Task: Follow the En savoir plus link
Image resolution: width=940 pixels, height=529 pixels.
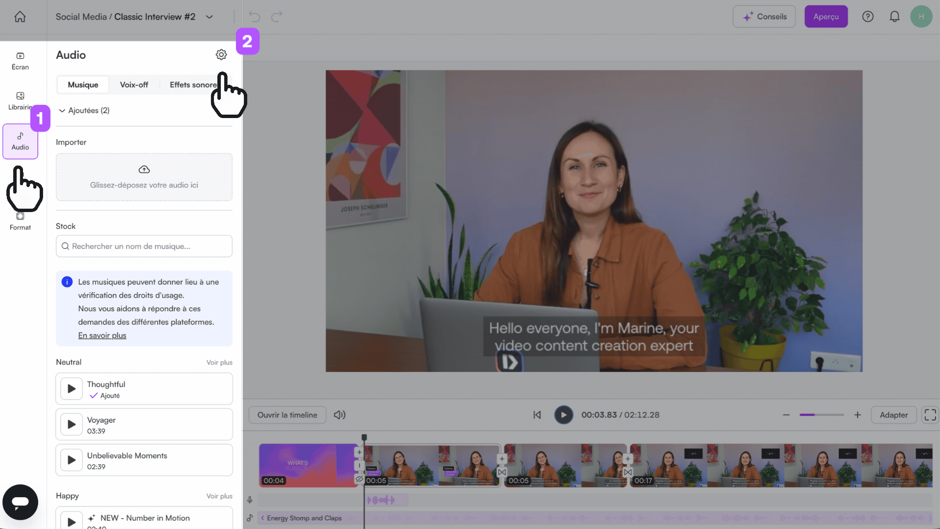Action: click(102, 336)
